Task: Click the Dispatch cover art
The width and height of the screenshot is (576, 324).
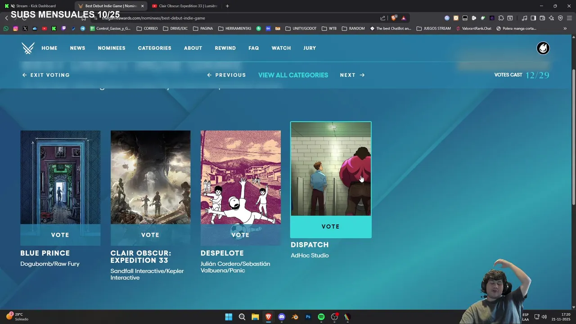Action: tap(331, 169)
